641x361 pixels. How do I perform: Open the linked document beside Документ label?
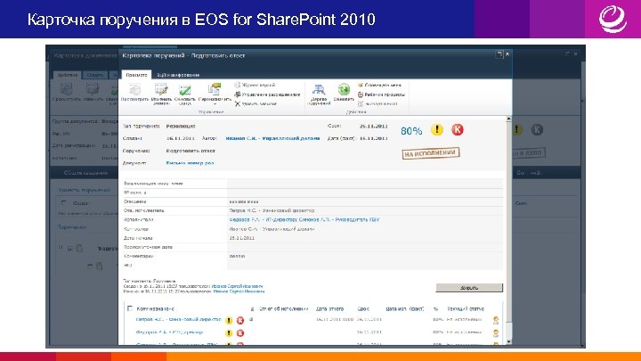tap(191, 163)
